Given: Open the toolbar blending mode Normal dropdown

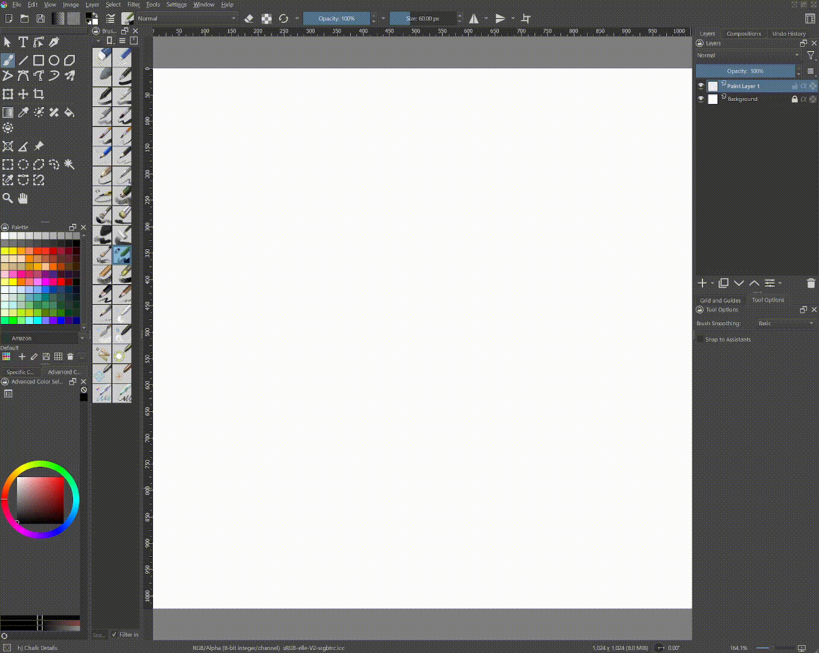Looking at the screenshot, I should point(187,19).
